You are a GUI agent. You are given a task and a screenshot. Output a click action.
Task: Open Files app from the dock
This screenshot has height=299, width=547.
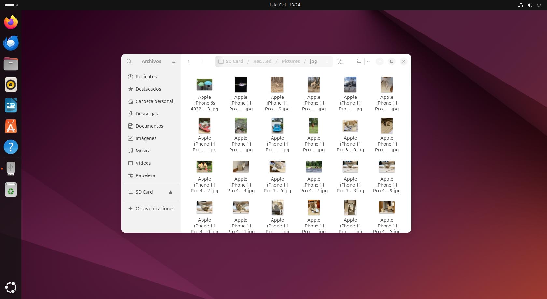click(x=11, y=64)
